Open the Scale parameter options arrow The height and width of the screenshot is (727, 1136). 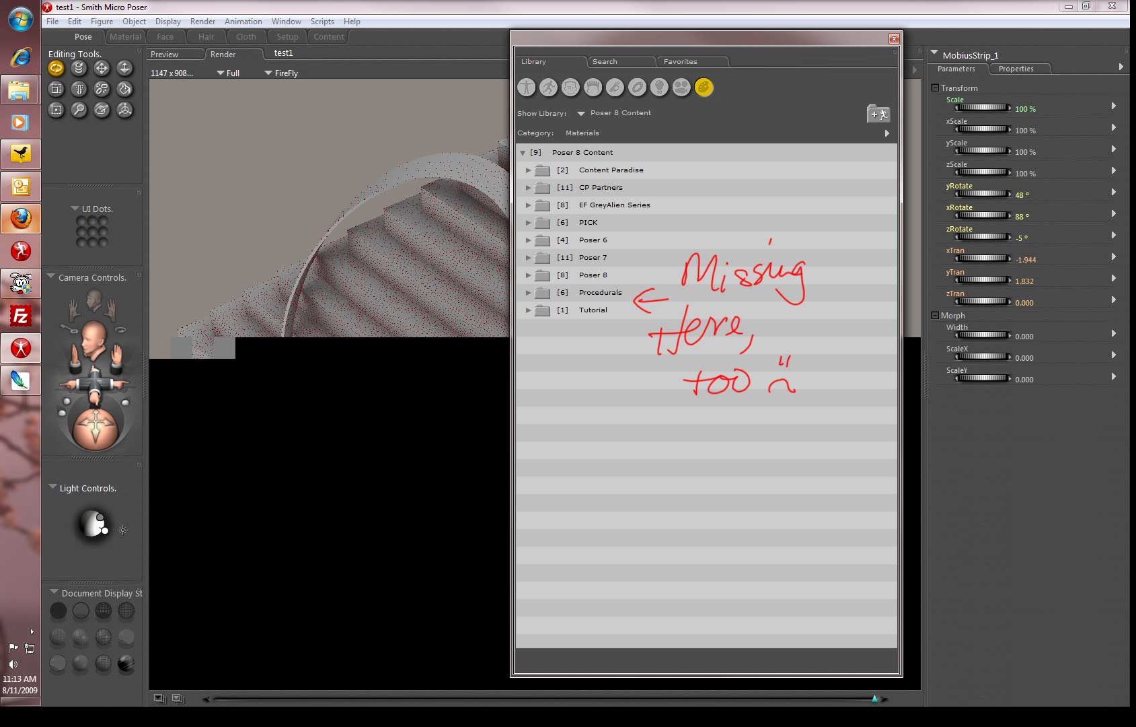(x=1114, y=106)
